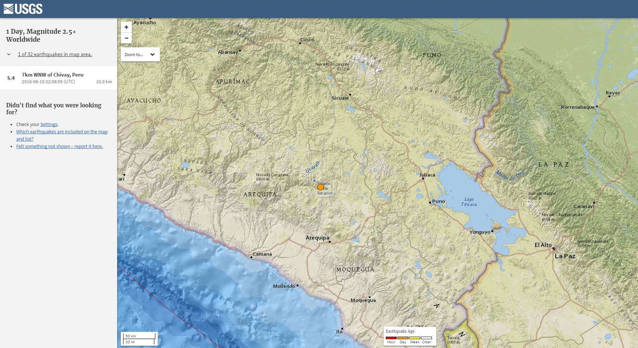This screenshot has width=638, height=348.
Task: Open '1 of 32 earthquakes in map area' link
Action: [55, 54]
